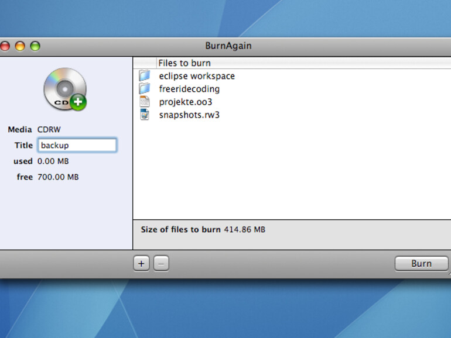The width and height of the screenshot is (451, 338).
Task: Select the projekte.oo3 file name
Action: coord(186,102)
